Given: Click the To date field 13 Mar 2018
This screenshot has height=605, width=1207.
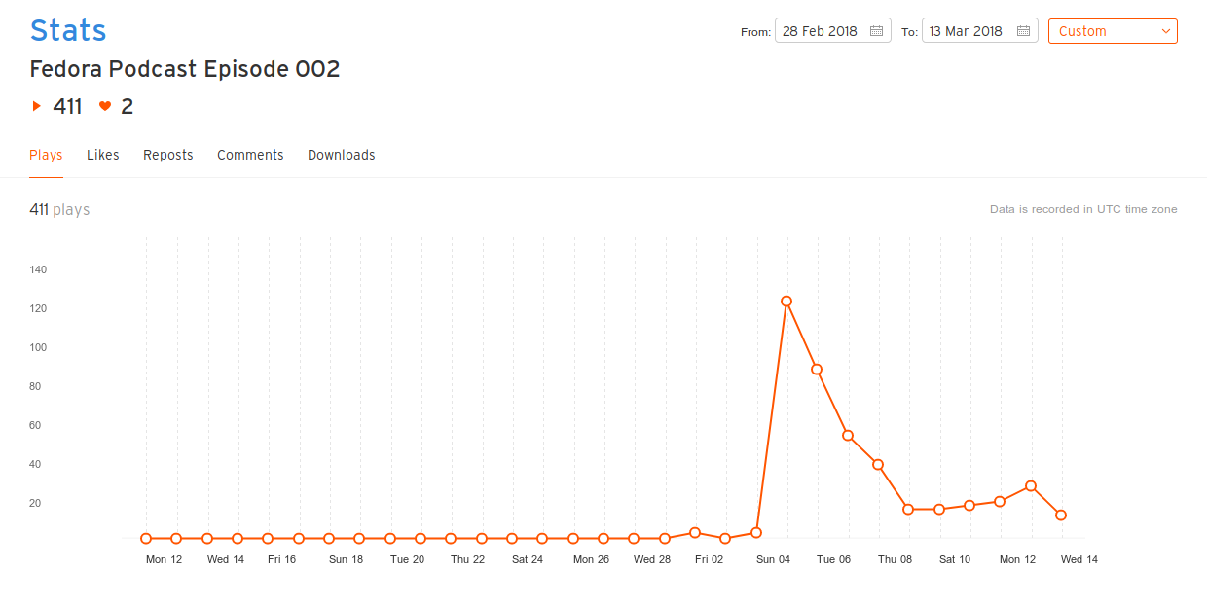Looking at the screenshot, I should click(980, 31).
